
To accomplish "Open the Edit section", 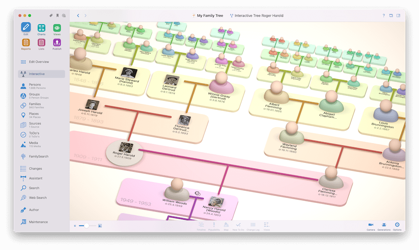I will click(x=26, y=29).
